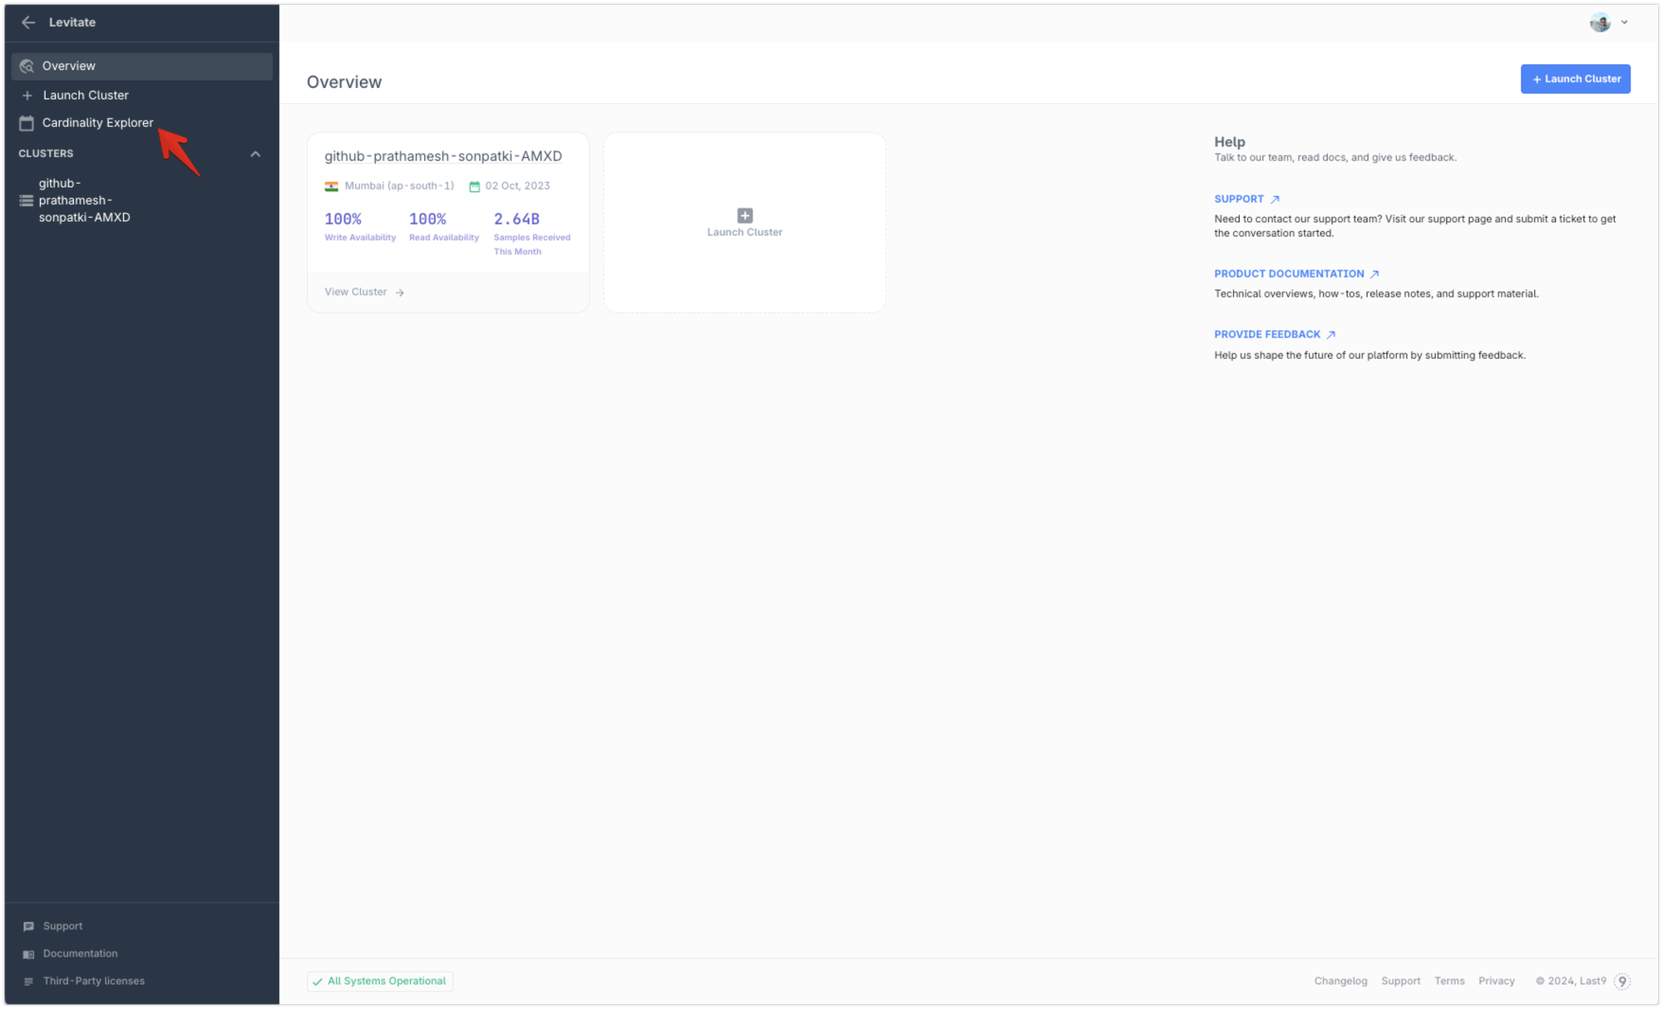Open the user avatar dropdown
Screen dimensions: 1663x1009
pos(1608,22)
